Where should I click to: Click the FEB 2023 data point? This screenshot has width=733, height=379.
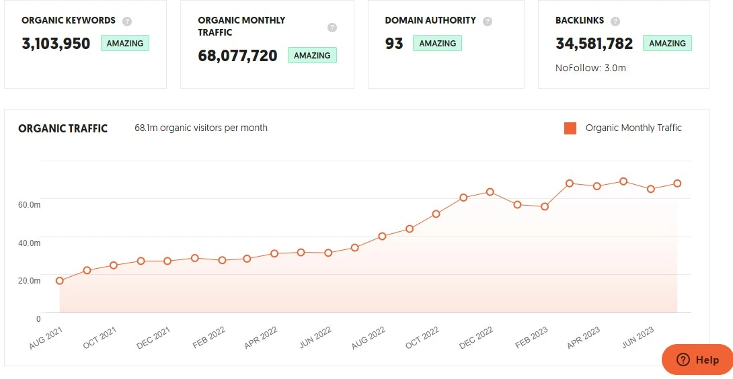(545, 206)
